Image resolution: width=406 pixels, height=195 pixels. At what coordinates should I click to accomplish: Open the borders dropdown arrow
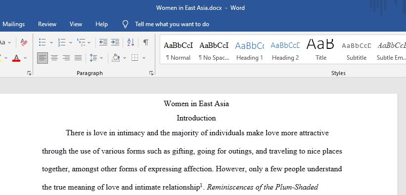(144, 58)
